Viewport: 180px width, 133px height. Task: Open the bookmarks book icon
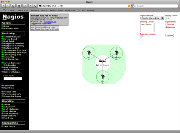(4, 11)
